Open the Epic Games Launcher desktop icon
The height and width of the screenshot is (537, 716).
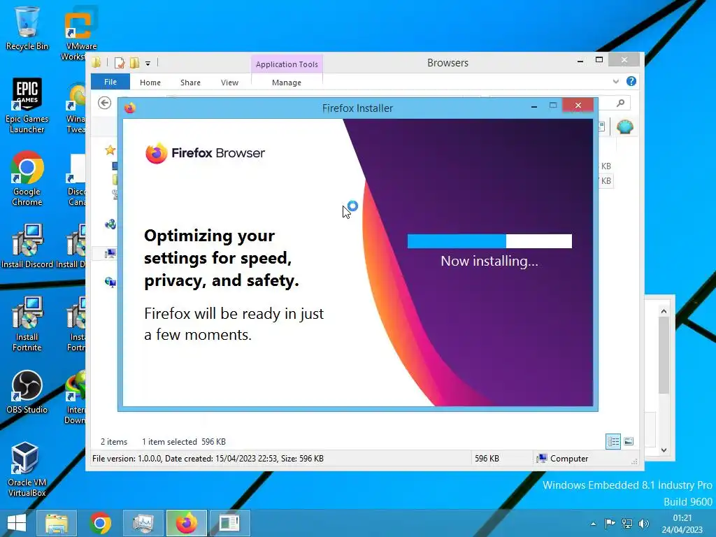click(x=27, y=105)
